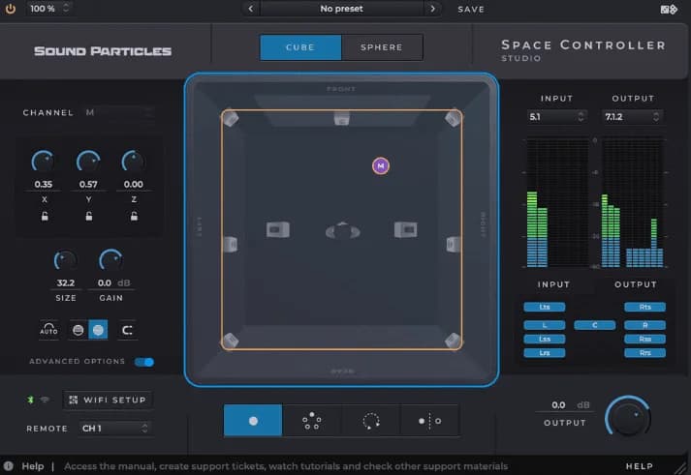Click the rear left corner speaker
Viewport: 691px width, 475px height.
(231, 341)
